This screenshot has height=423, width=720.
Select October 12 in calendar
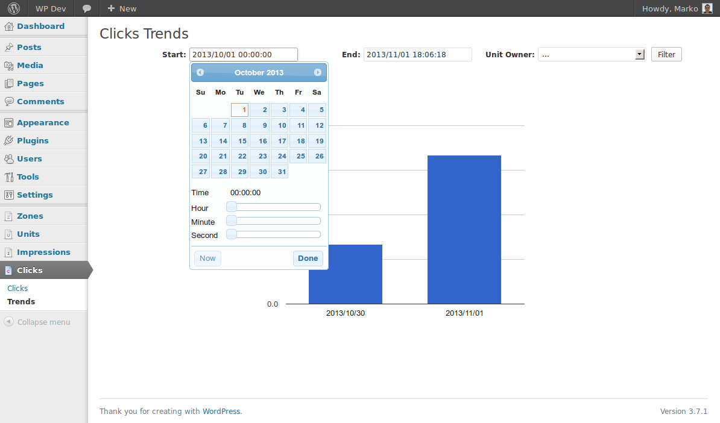(x=317, y=125)
